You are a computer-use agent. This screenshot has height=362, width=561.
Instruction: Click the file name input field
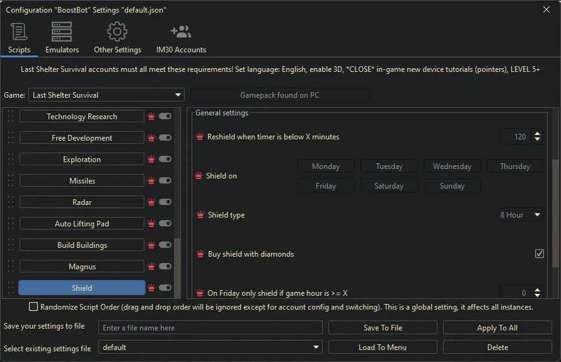point(211,327)
